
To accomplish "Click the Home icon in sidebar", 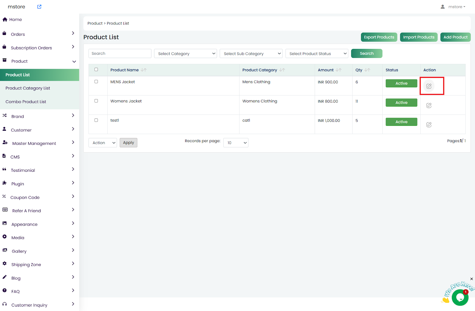I will pyautogui.click(x=5, y=20).
